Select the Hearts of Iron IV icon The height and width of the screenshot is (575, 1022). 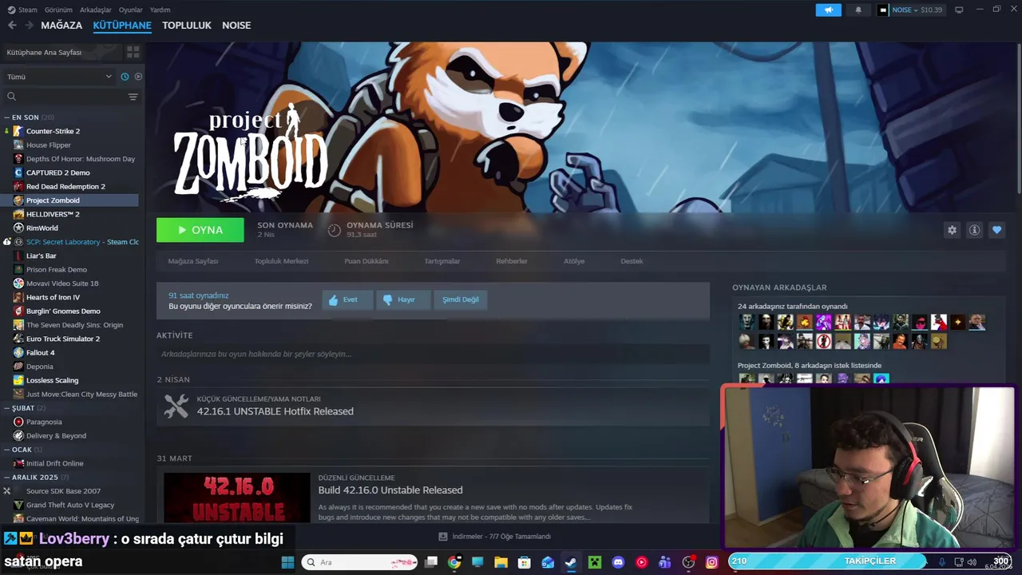[18, 297]
